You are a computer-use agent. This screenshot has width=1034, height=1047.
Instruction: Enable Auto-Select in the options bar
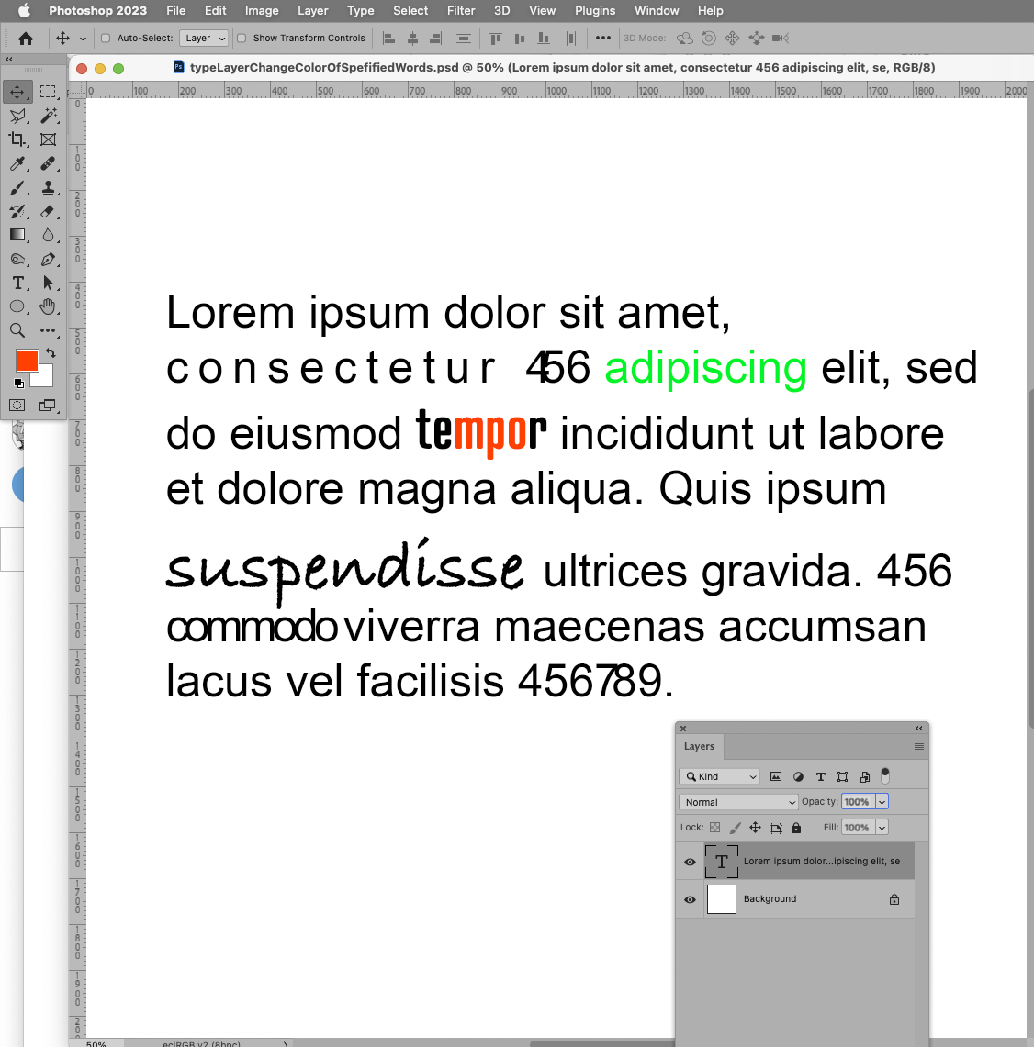[x=106, y=38]
